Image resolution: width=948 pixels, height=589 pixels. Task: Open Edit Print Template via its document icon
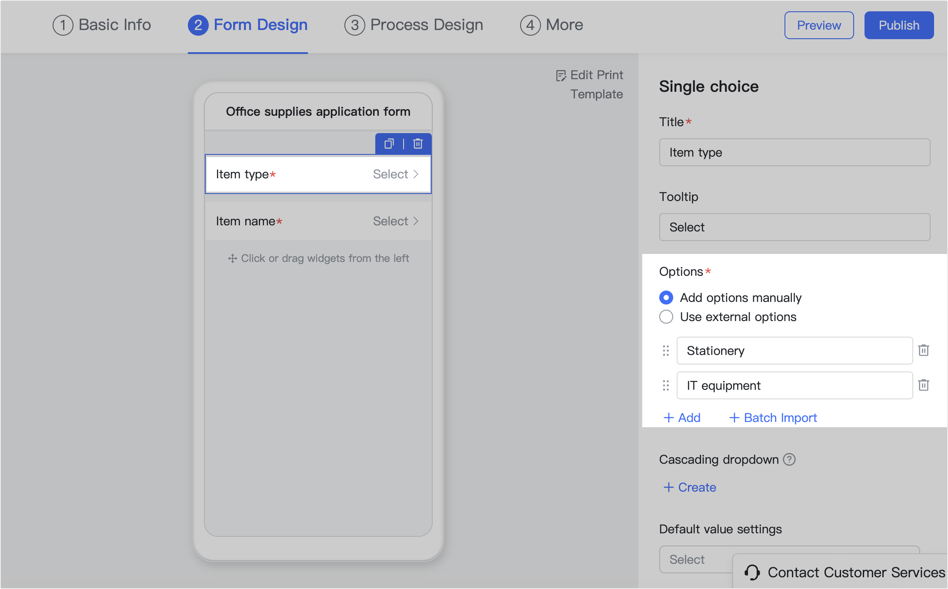click(560, 74)
